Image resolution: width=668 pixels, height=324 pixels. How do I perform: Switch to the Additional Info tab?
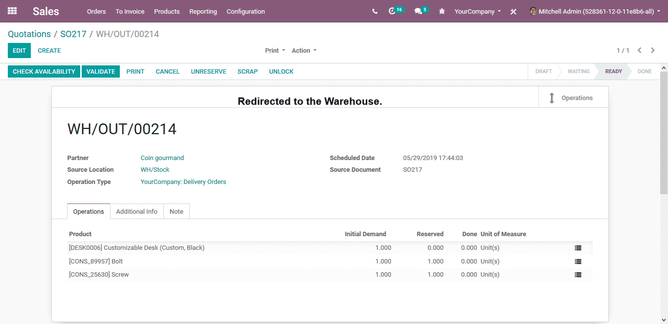click(136, 211)
